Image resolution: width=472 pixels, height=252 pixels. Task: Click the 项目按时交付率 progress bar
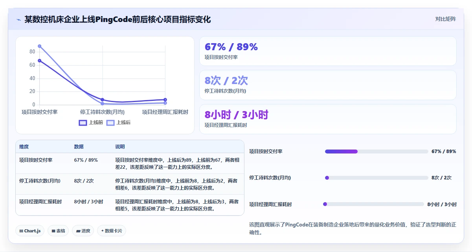[x=376, y=152]
